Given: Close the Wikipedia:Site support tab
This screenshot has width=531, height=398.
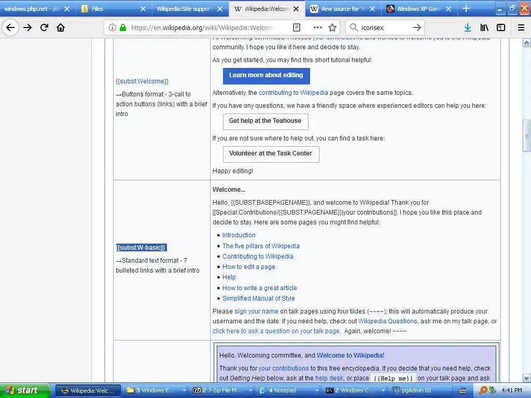Looking at the screenshot, I should [220, 9].
